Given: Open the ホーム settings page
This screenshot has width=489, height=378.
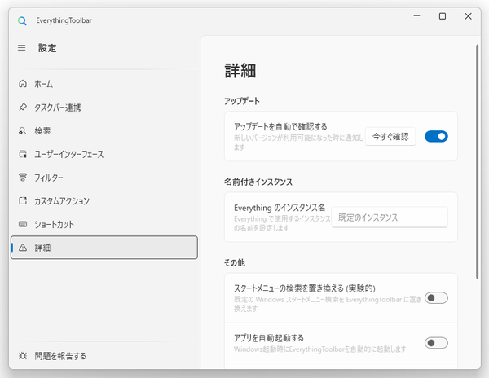Looking at the screenshot, I should (104, 84).
